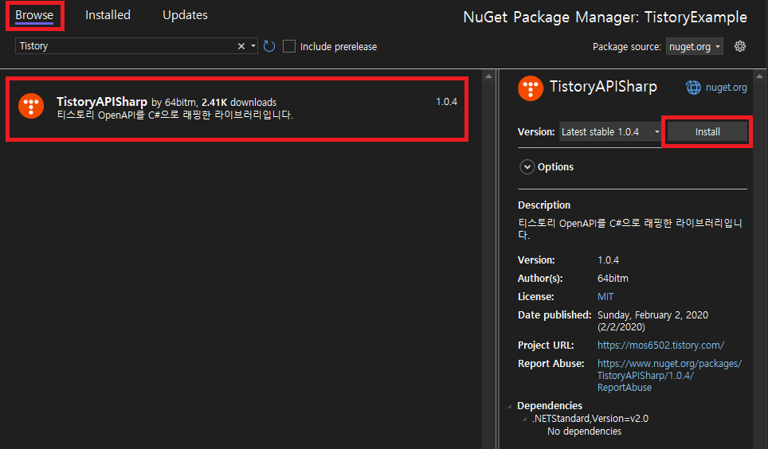Image resolution: width=768 pixels, height=449 pixels.
Task: Click the NuGet Package Manager: TistoryExample title
Action: [x=605, y=18]
